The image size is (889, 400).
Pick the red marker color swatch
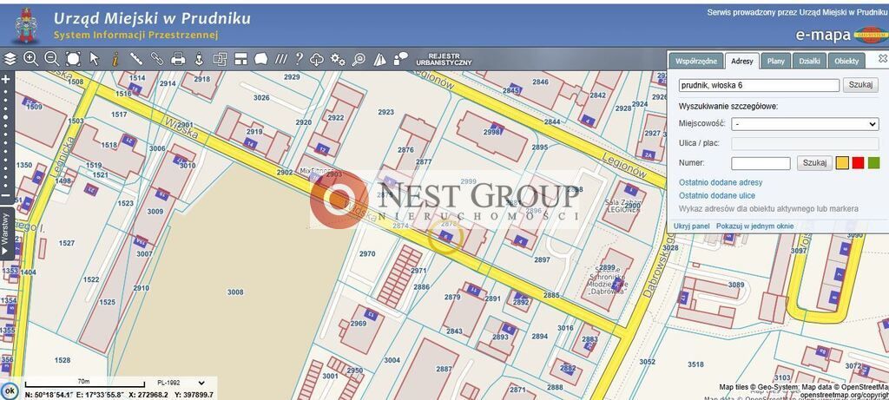tap(858, 163)
